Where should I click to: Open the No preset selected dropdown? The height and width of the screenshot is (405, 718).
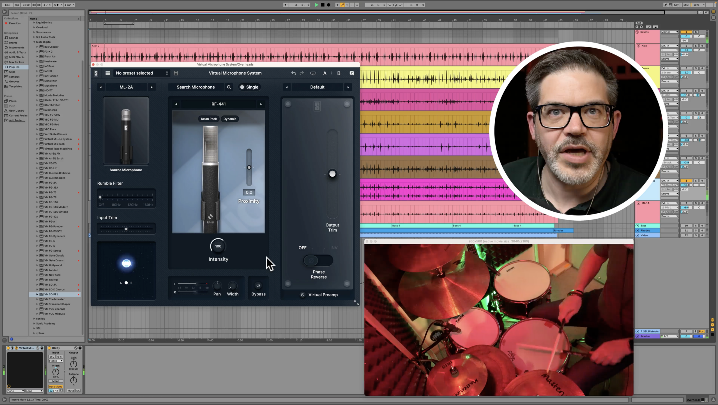click(142, 73)
